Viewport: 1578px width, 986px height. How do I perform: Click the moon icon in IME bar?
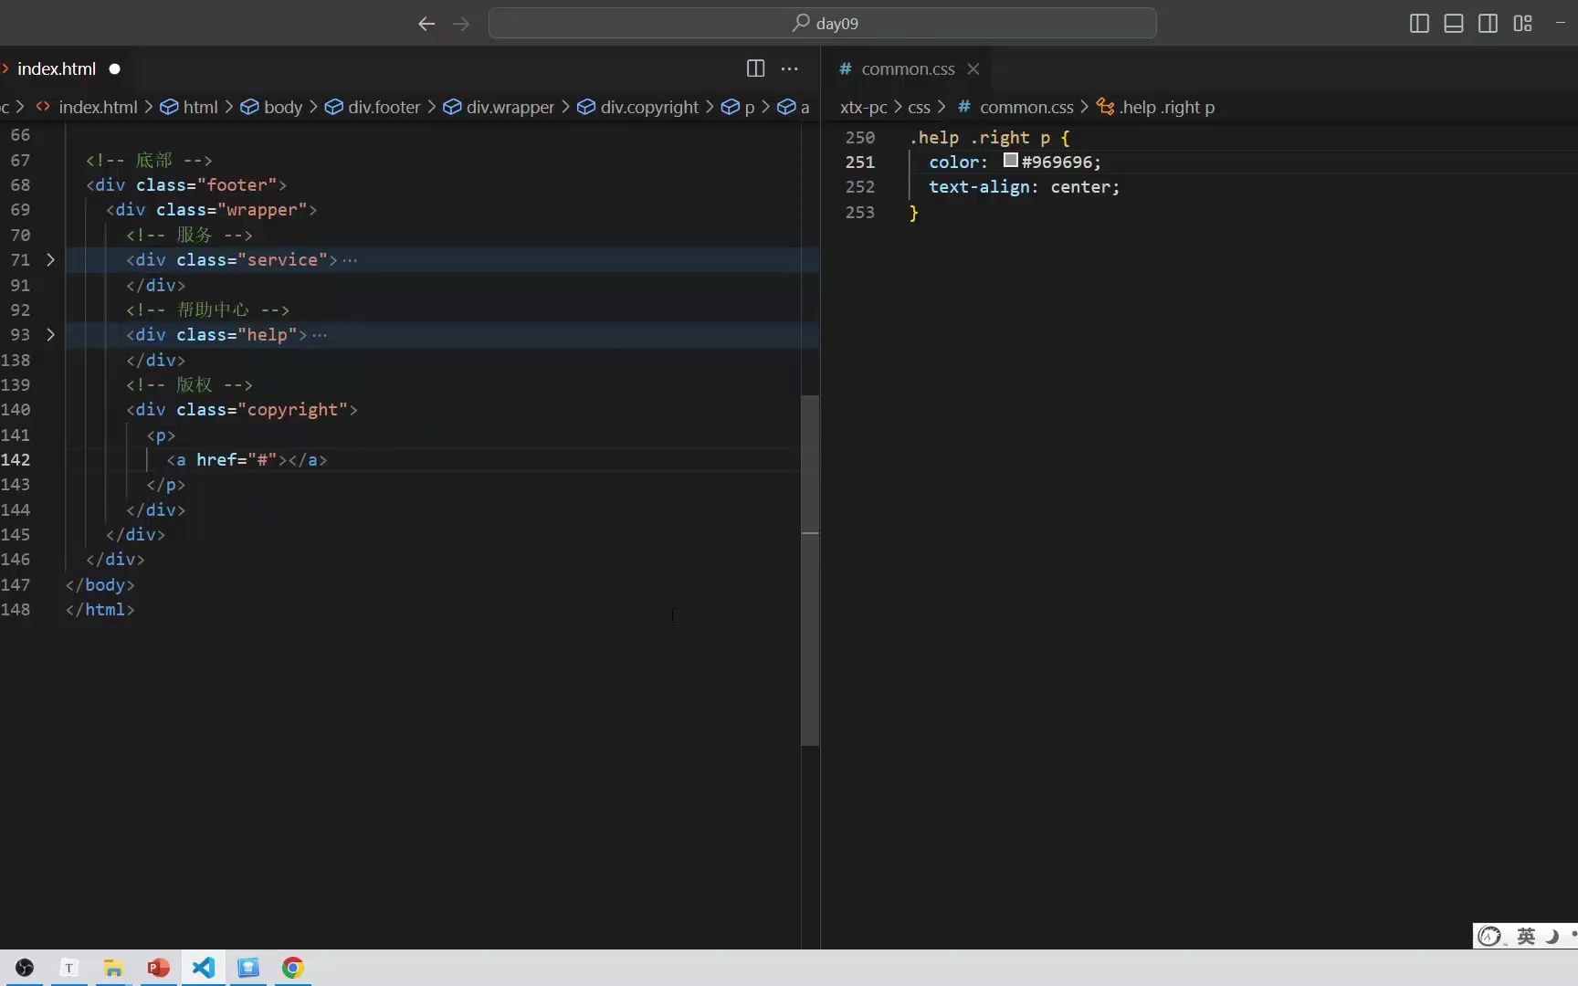1552,936
